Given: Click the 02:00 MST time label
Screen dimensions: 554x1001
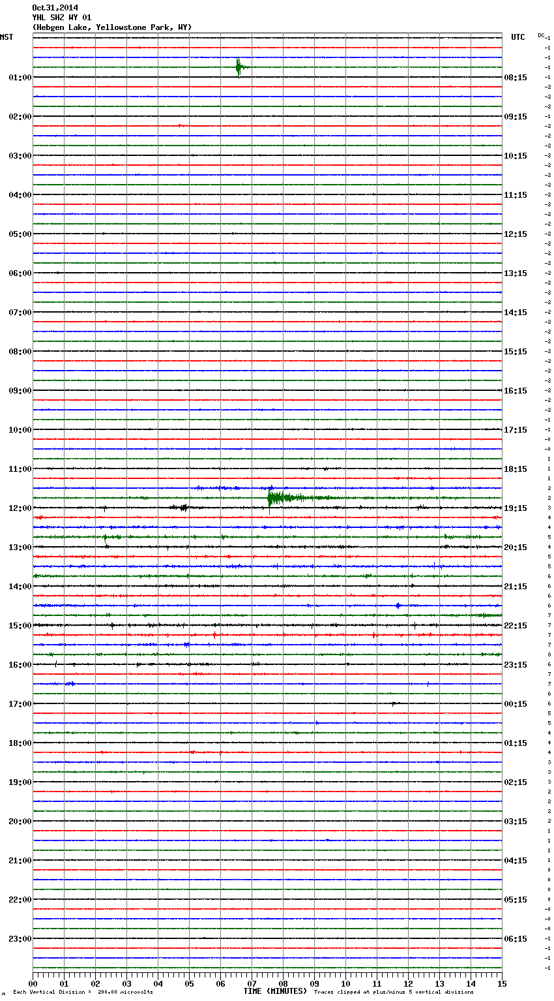Looking at the screenshot, I should point(20,117).
